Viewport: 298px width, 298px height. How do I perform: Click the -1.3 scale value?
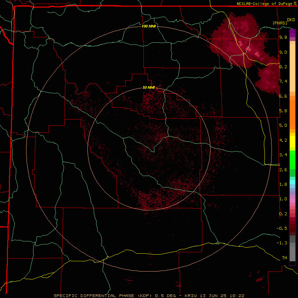(x=282, y=243)
